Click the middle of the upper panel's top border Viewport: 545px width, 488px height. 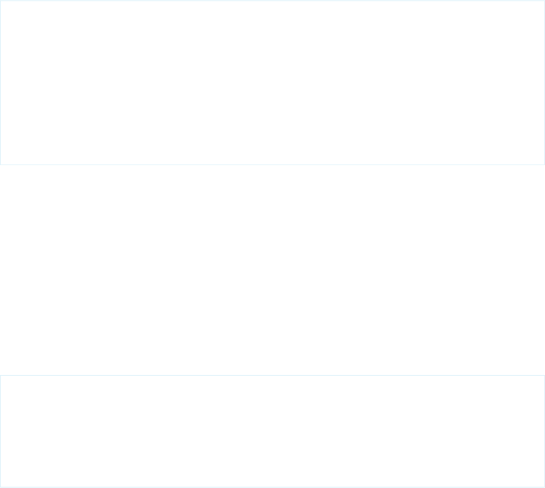(x=272, y=1)
